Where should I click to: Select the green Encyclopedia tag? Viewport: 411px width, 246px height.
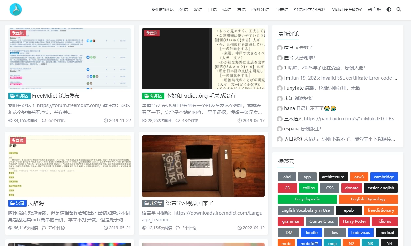pos(307,199)
